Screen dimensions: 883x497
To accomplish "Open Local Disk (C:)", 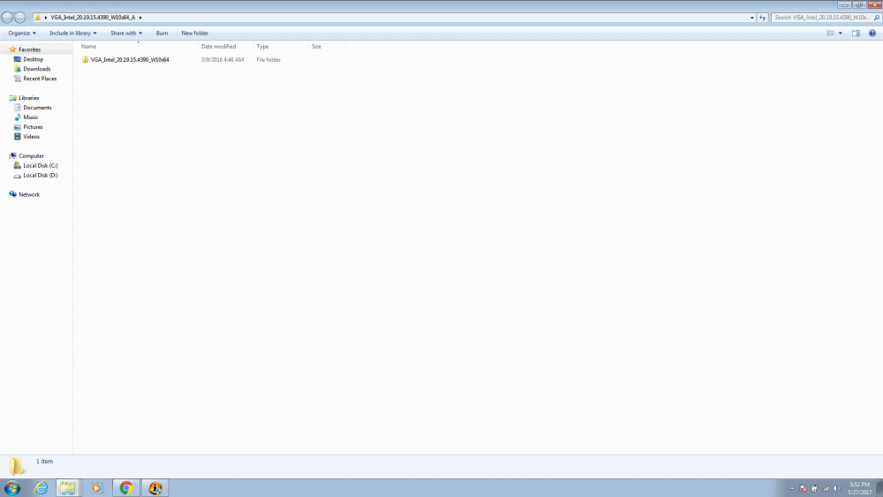I will coord(40,165).
